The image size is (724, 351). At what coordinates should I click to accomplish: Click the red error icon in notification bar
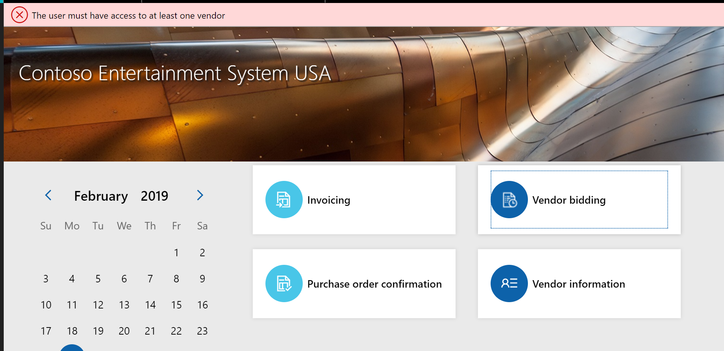19,15
